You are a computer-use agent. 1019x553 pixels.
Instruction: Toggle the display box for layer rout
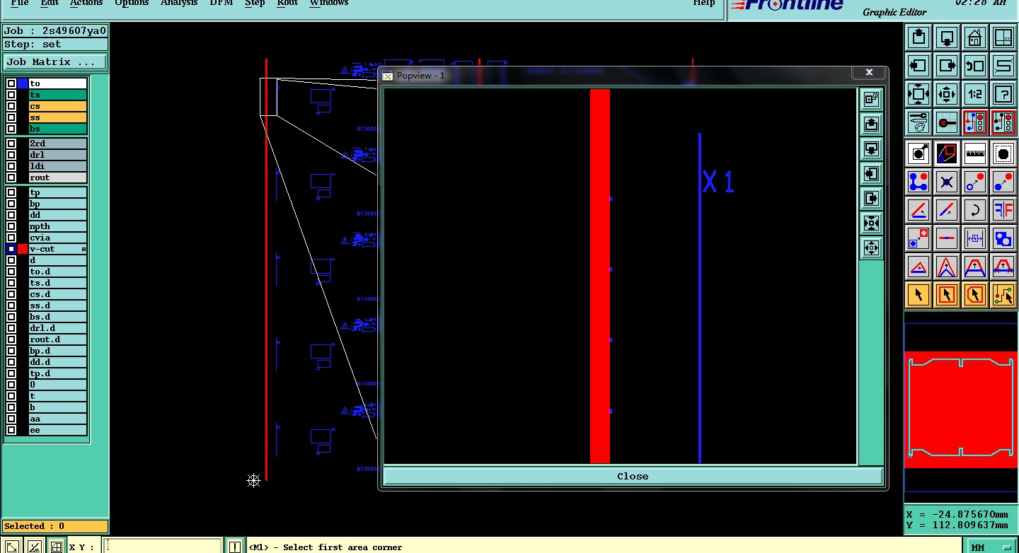click(x=11, y=177)
